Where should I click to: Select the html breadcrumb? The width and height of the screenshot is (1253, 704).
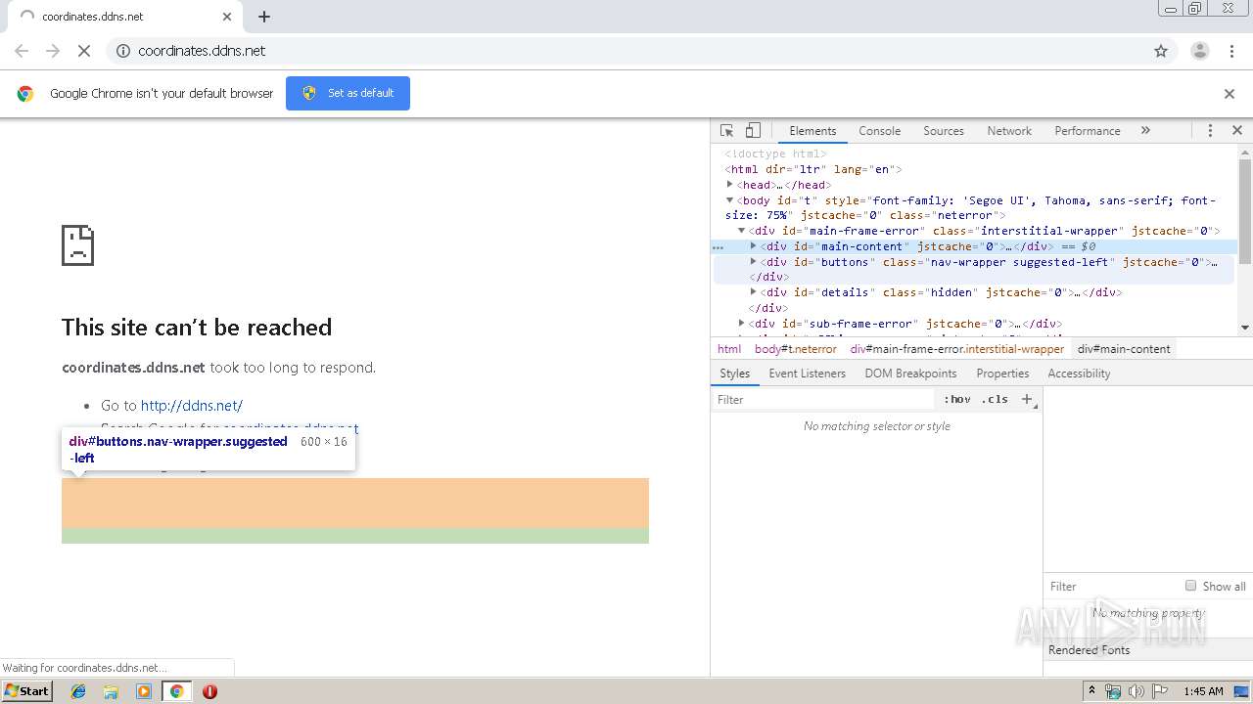(x=729, y=348)
